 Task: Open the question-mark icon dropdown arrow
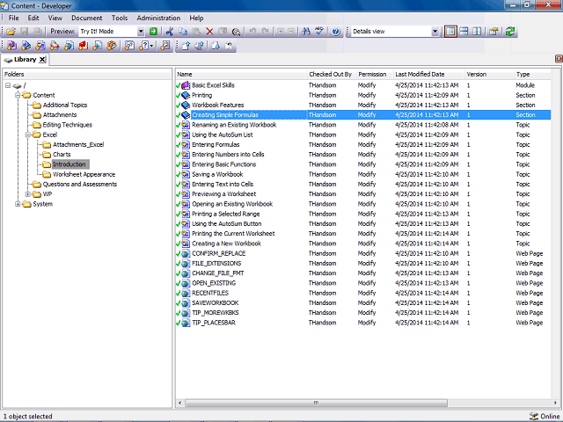pos(152,46)
